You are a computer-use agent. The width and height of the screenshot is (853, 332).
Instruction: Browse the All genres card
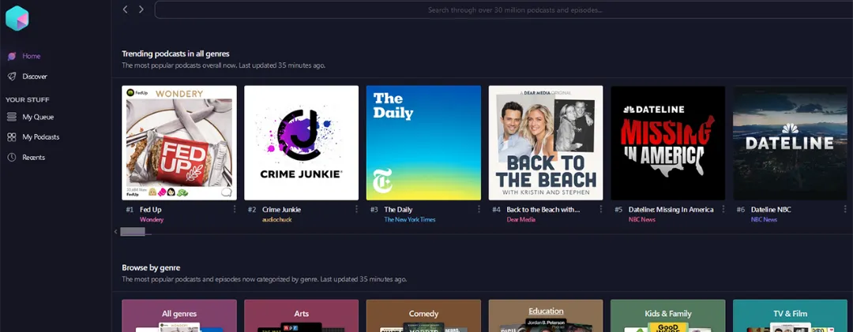(x=179, y=315)
